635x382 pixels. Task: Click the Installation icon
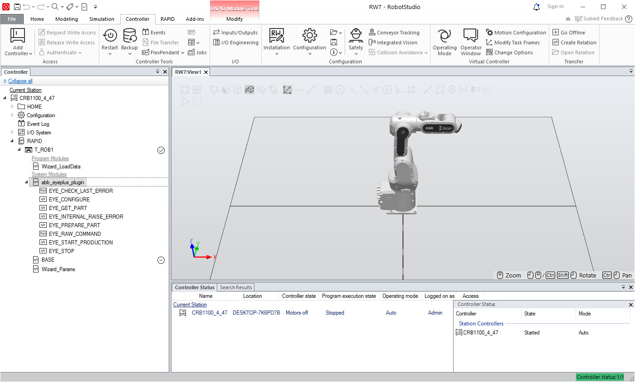pyautogui.click(x=276, y=35)
